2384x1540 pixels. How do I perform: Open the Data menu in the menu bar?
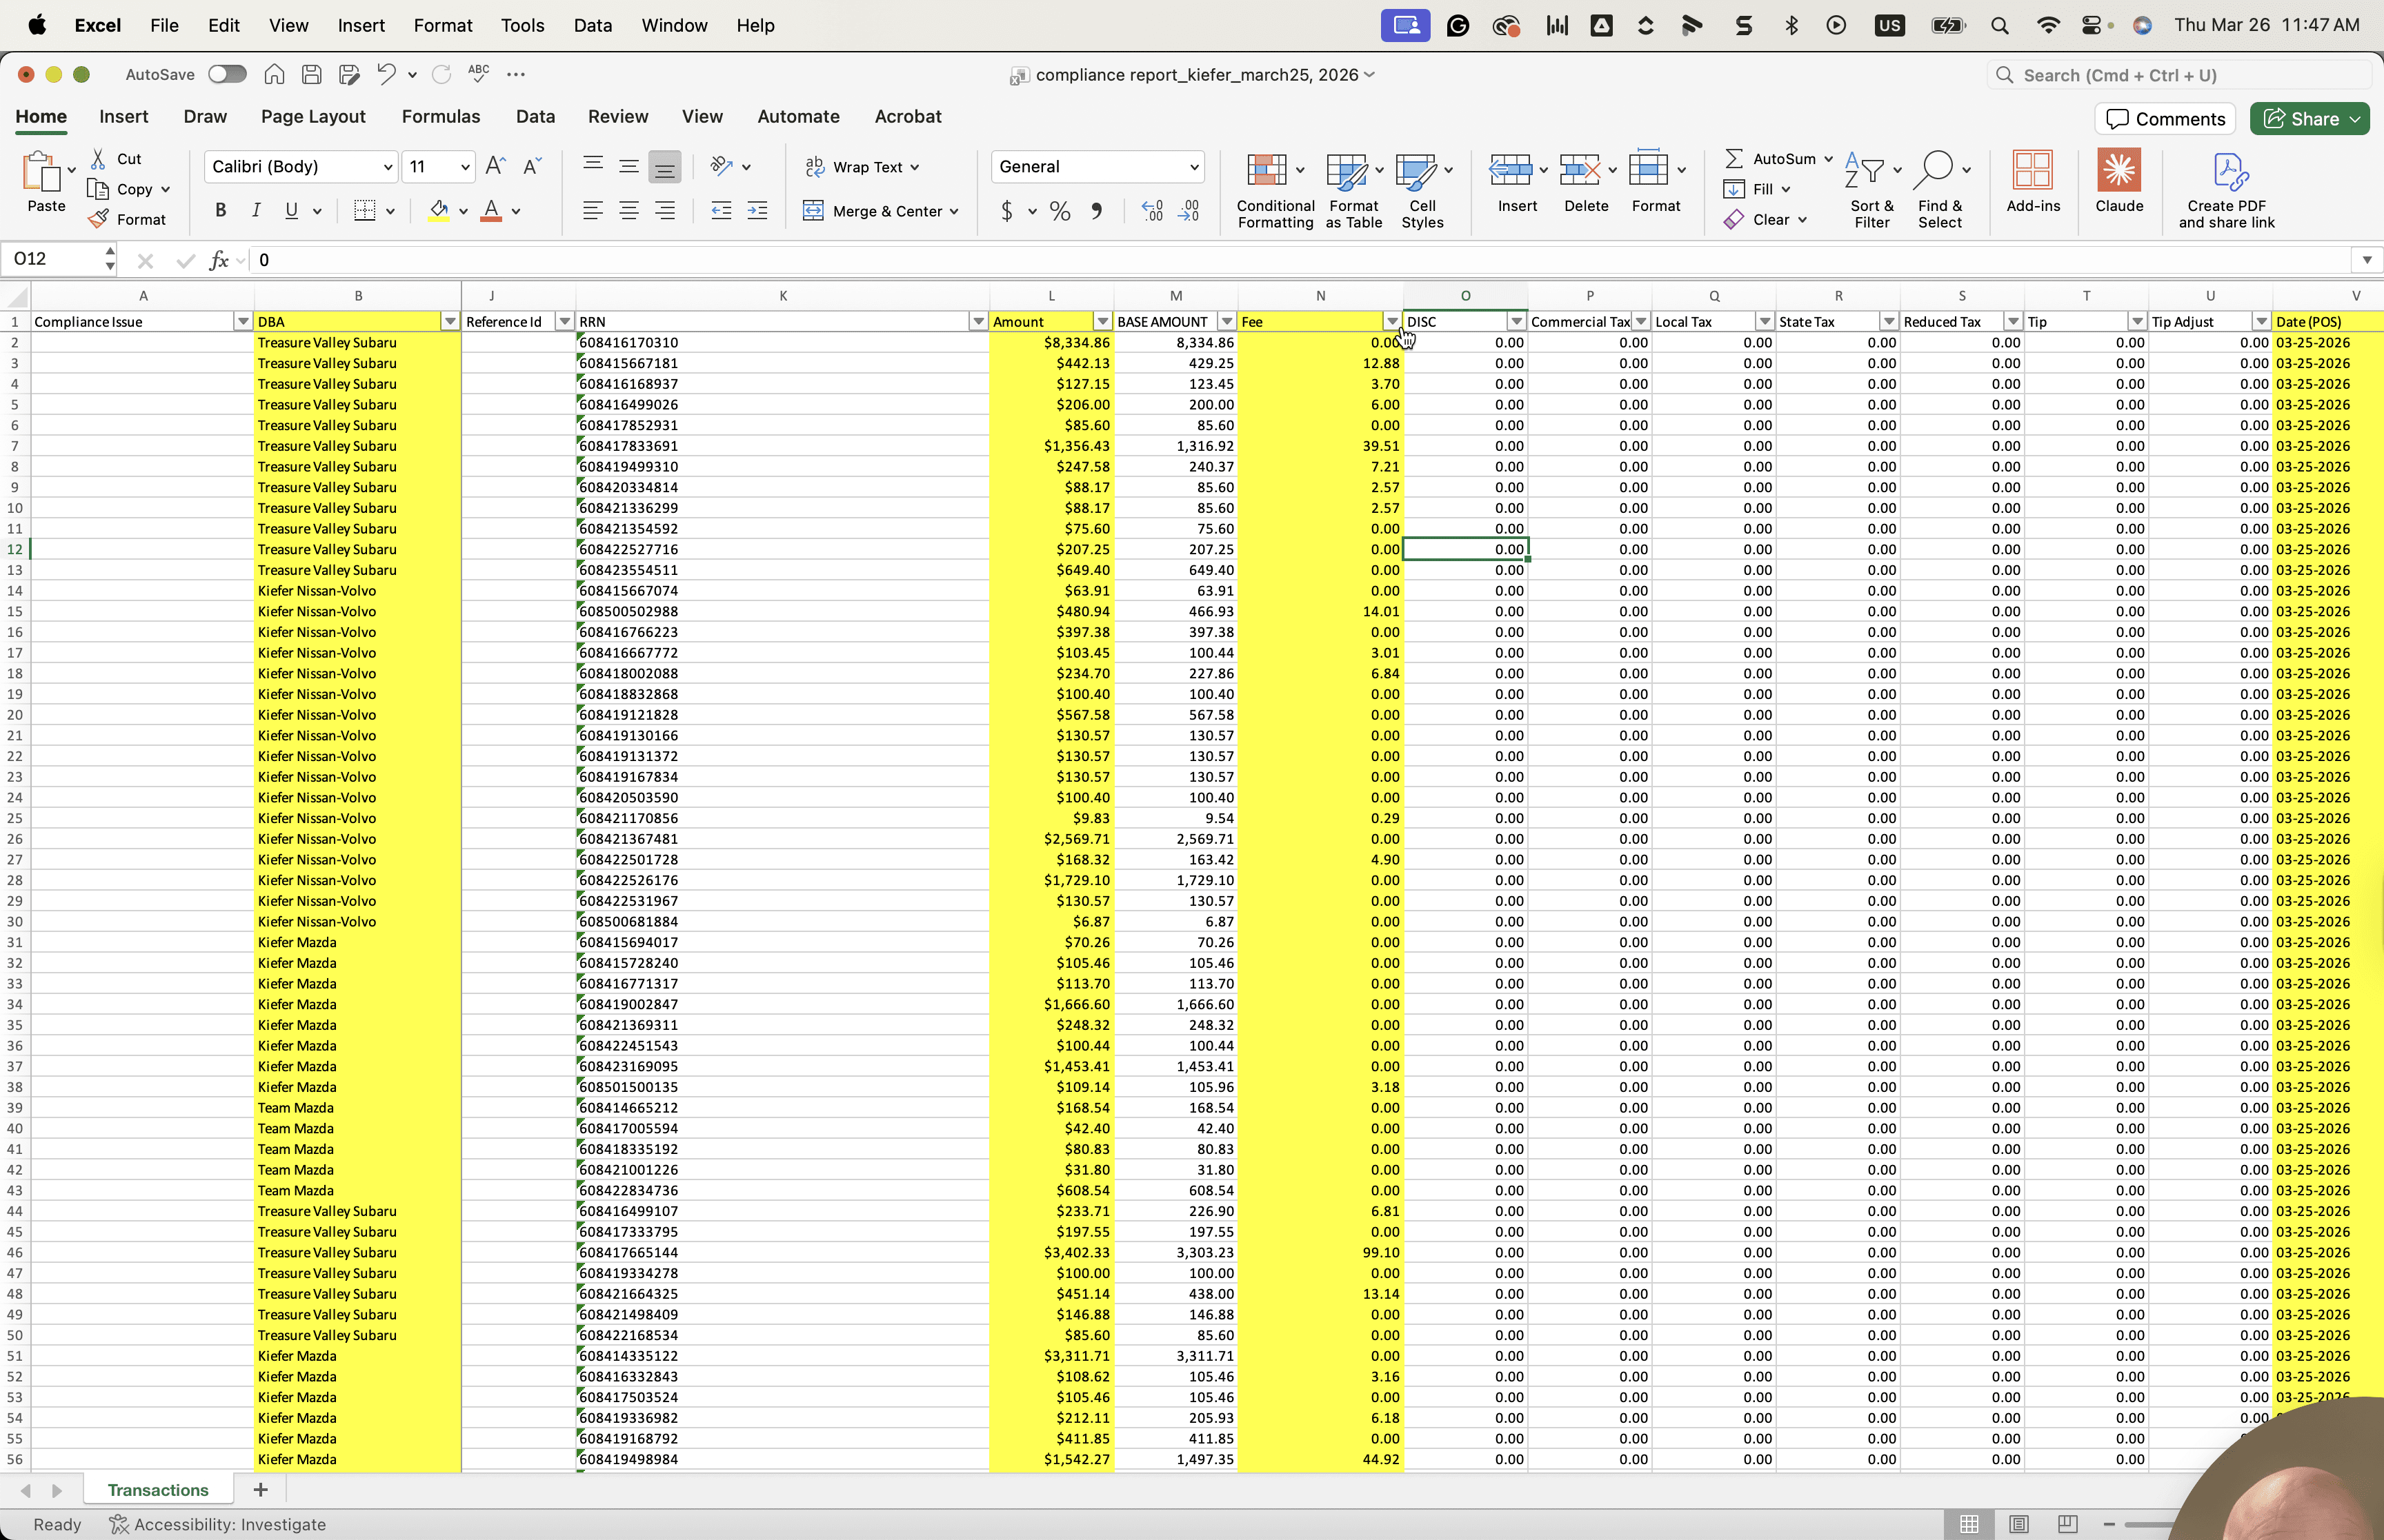coord(593,25)
